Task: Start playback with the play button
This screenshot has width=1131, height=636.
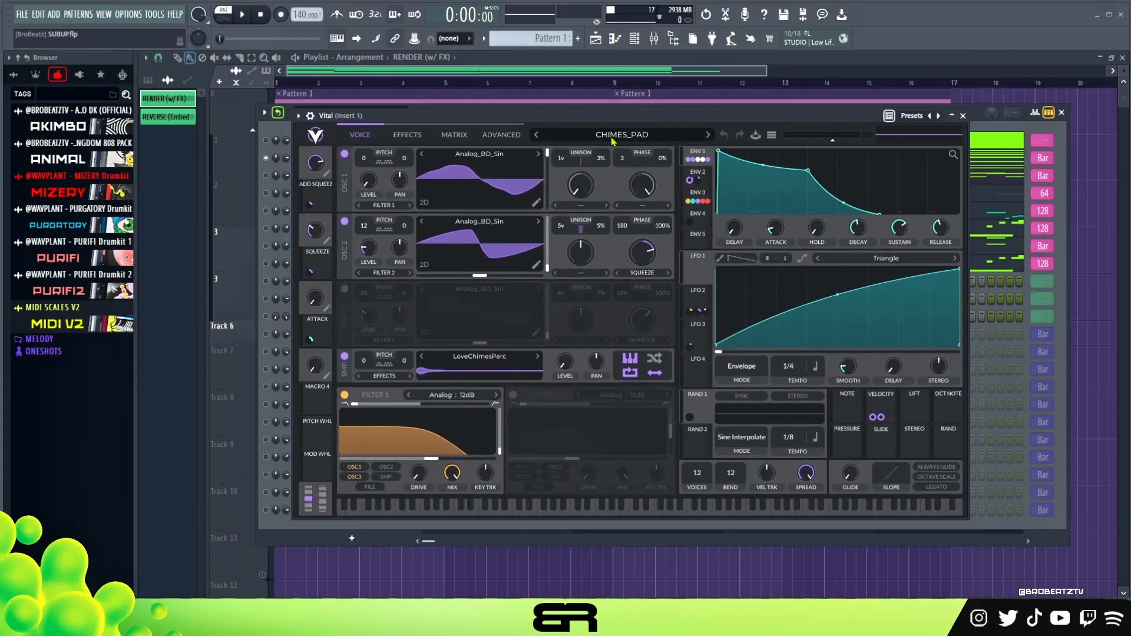Action: [x=242, y=15]
